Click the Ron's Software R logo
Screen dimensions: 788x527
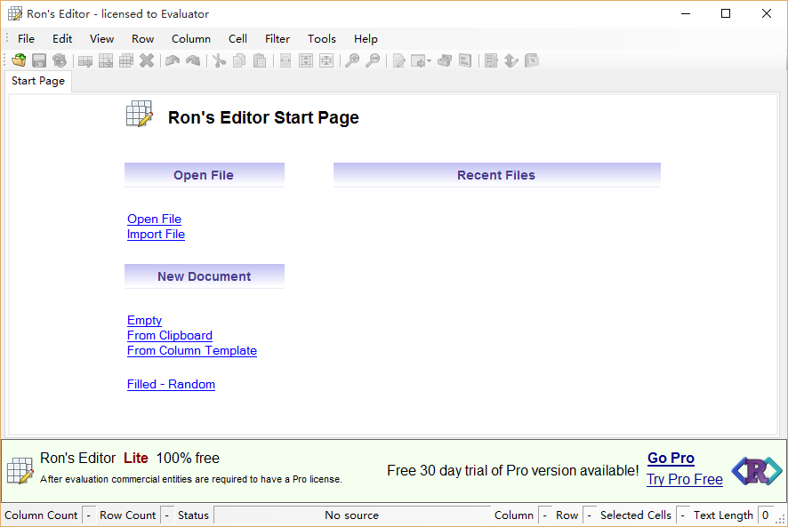[757, 471]
